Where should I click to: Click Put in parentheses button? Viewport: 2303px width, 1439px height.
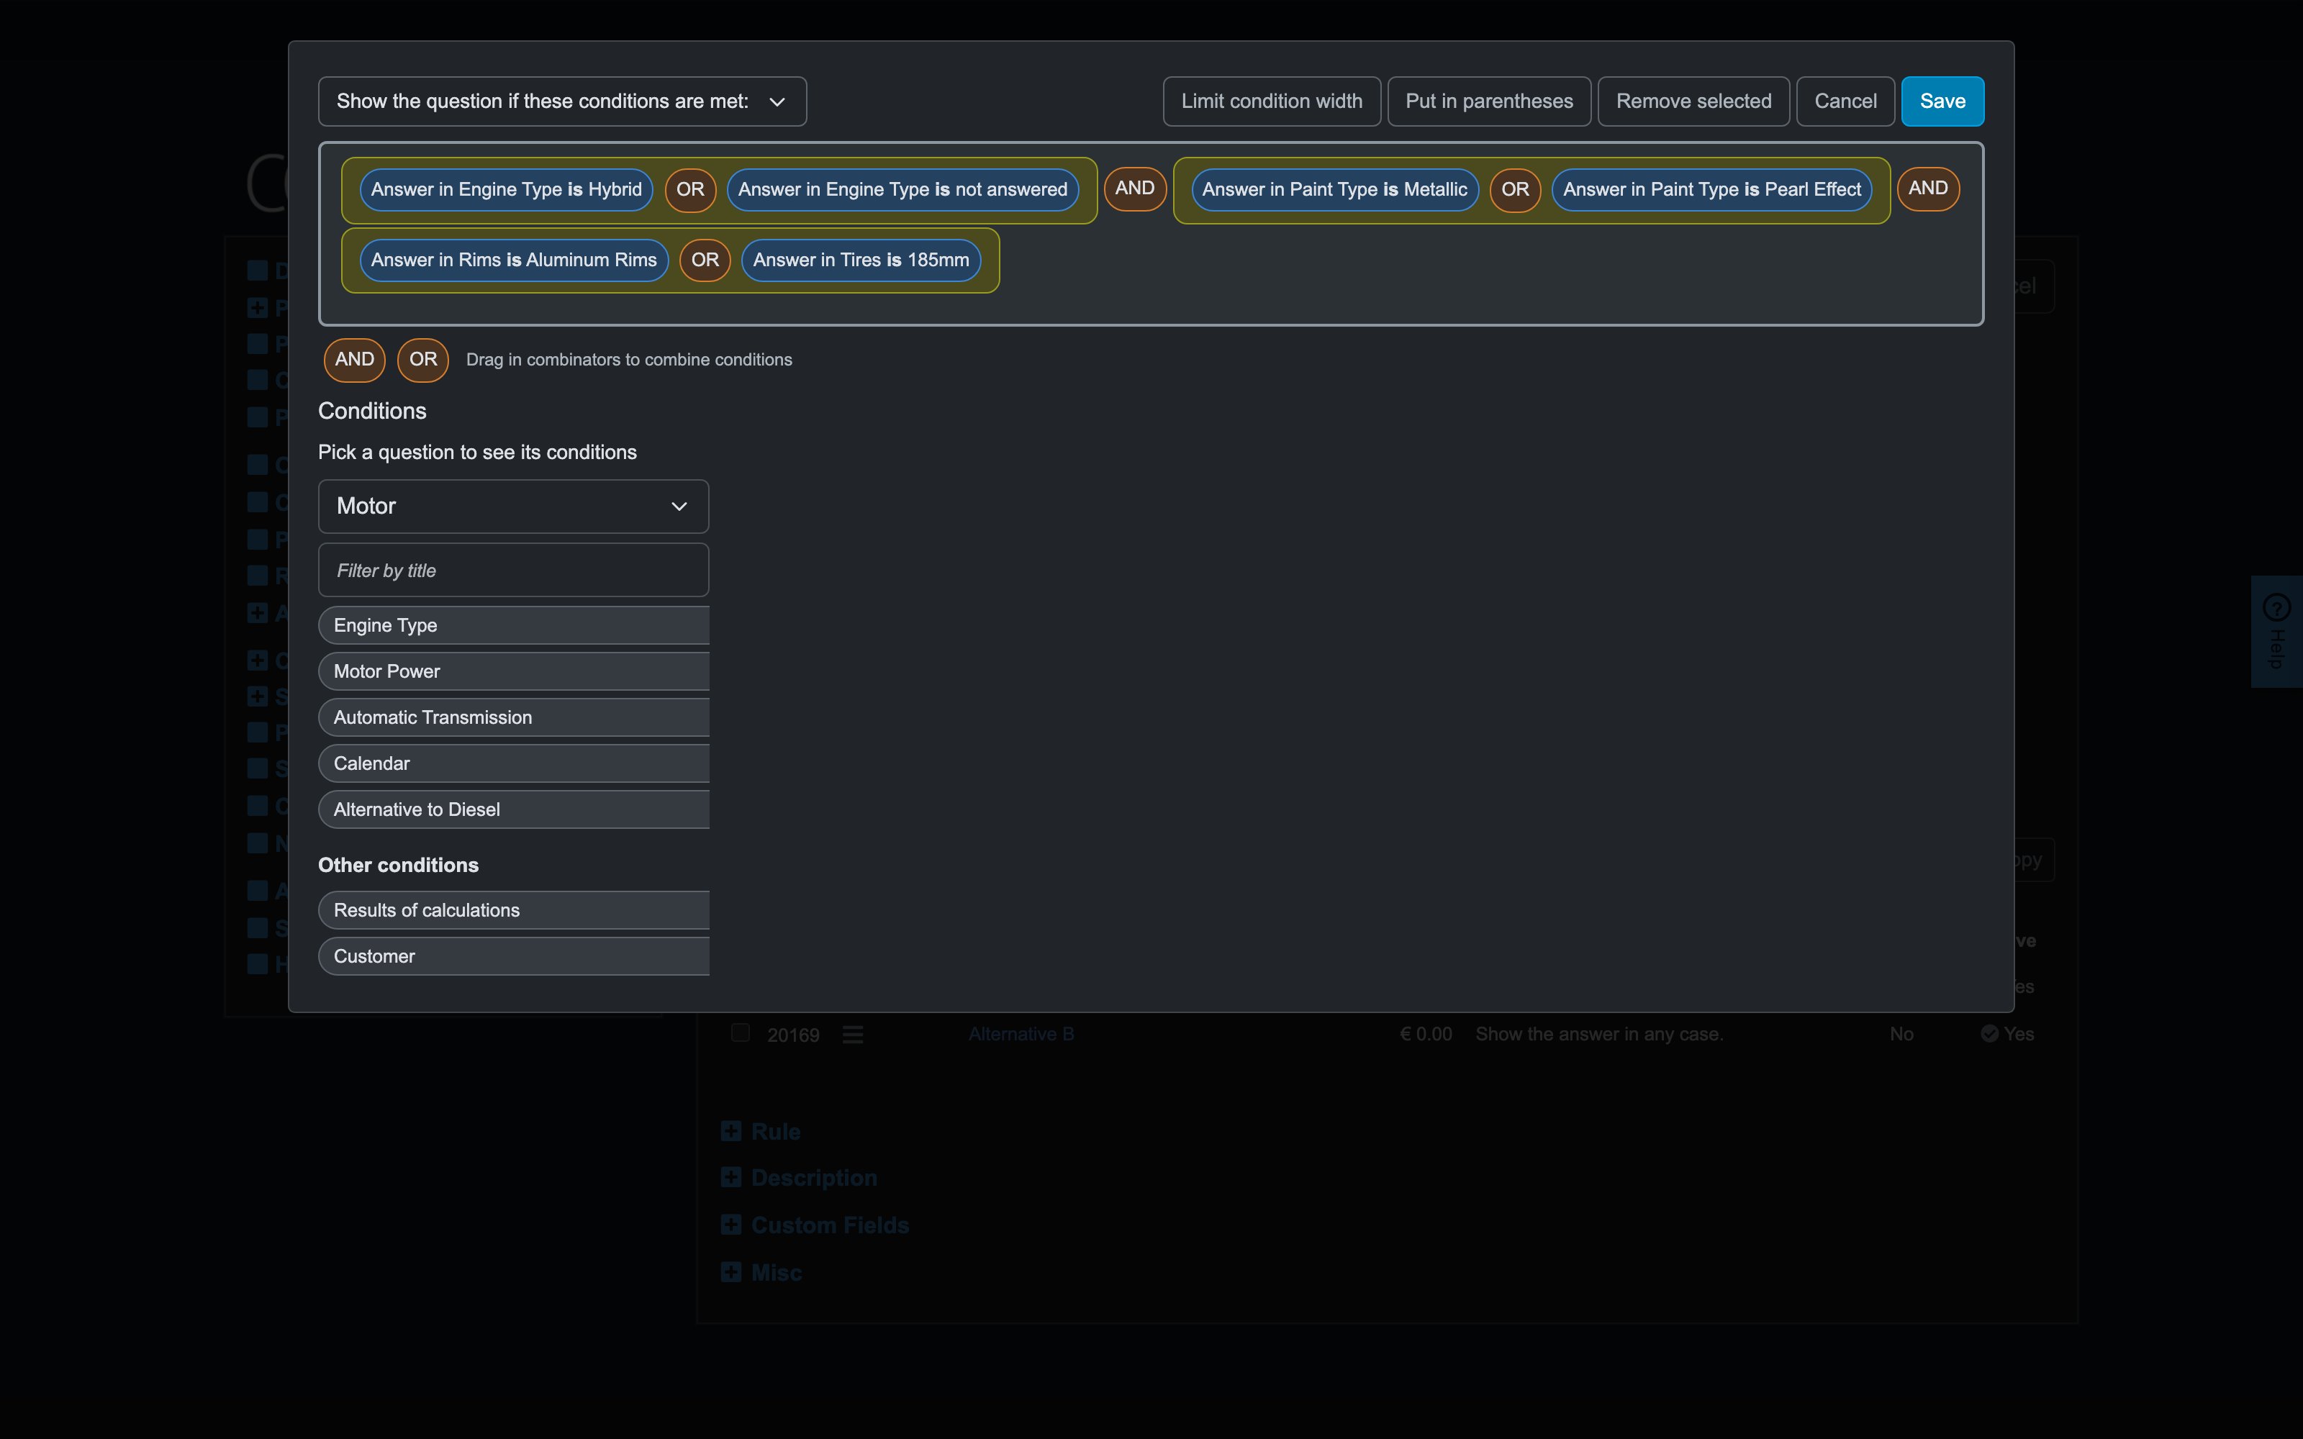(x=1488, y=101)
